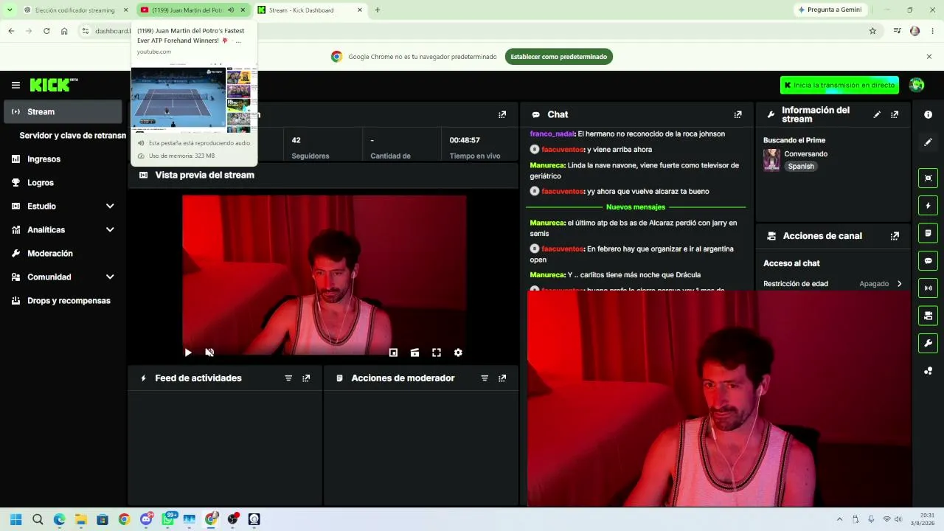Expand the Comunidad submenu chevron
This screenshot has width=944, height=531.
coord(110,277)
